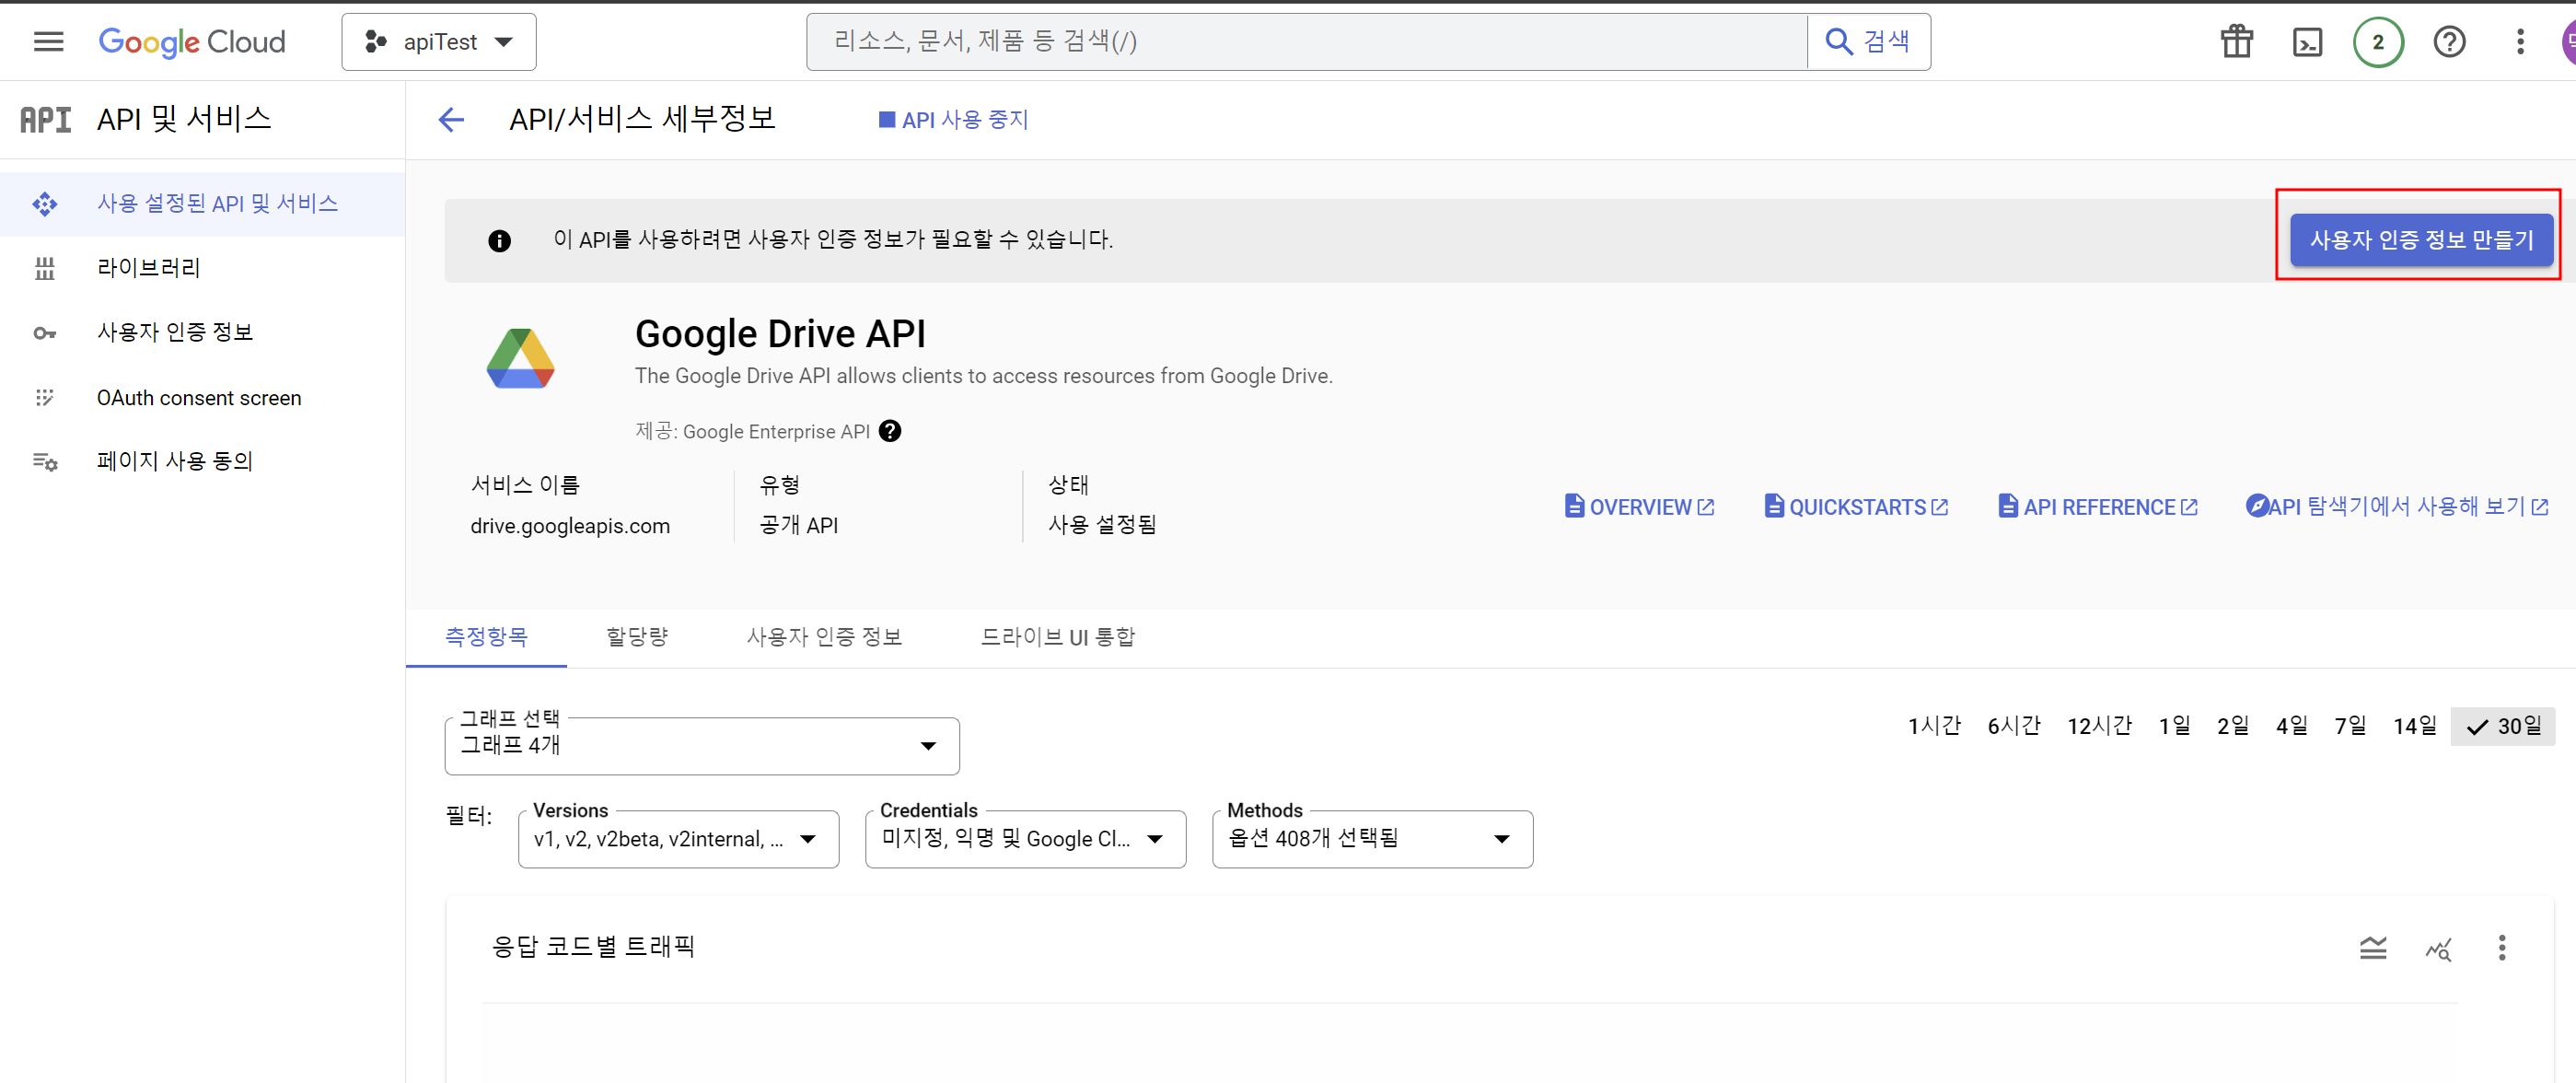
Task: Open the hamburger navigation menu
Action: [48, 41]
